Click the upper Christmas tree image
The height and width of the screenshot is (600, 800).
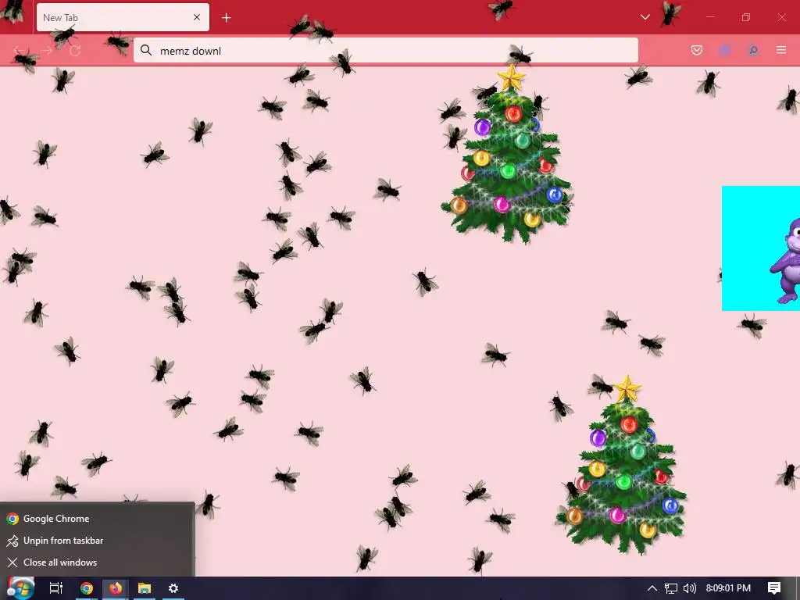click(x=507, y=155)
